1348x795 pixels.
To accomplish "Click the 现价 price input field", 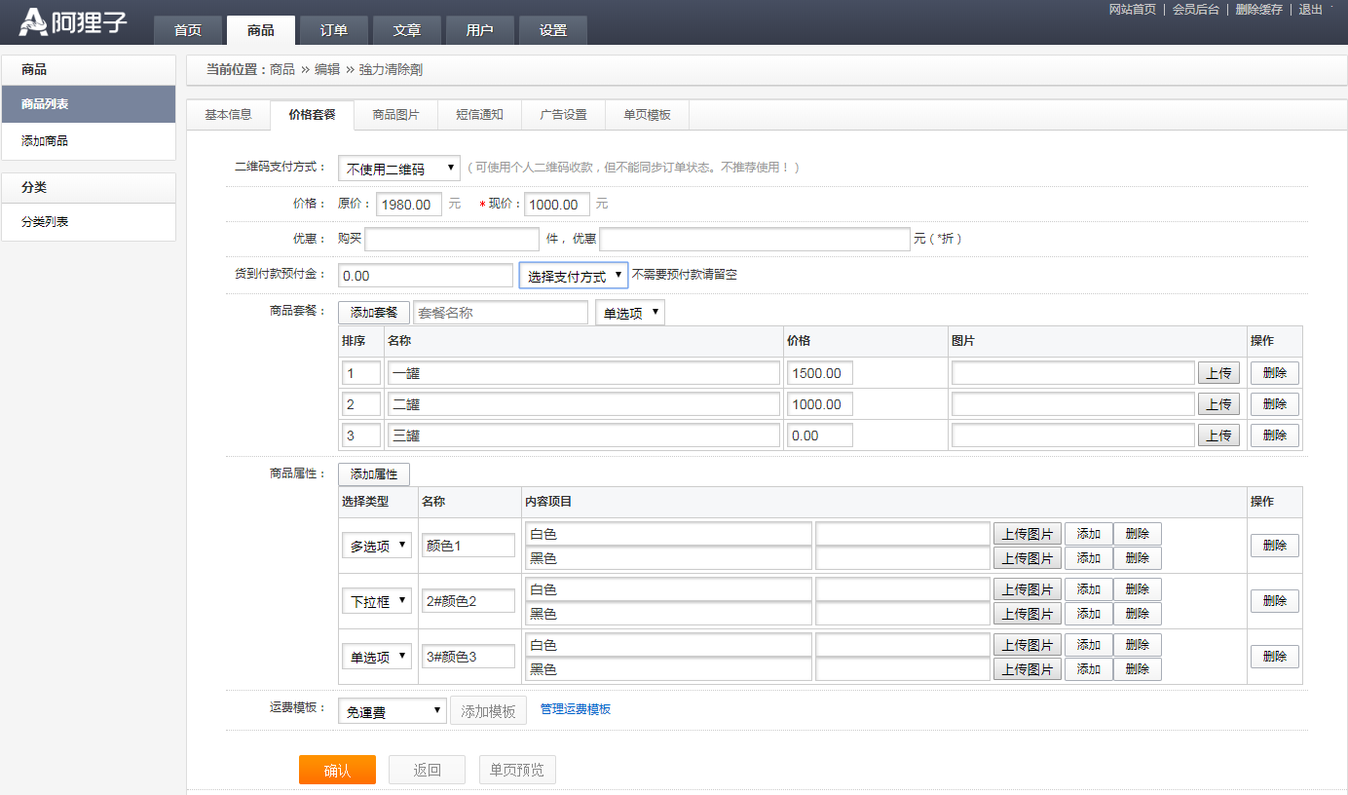I will [556, 205].
